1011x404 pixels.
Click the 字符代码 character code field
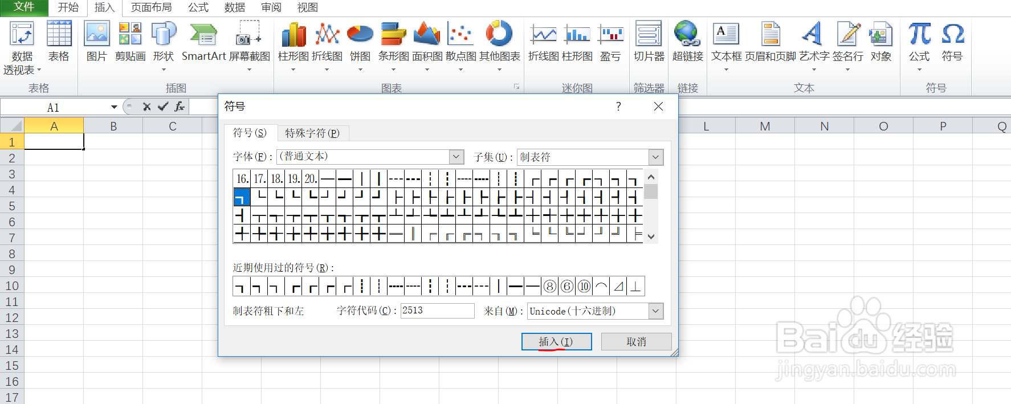437,311
